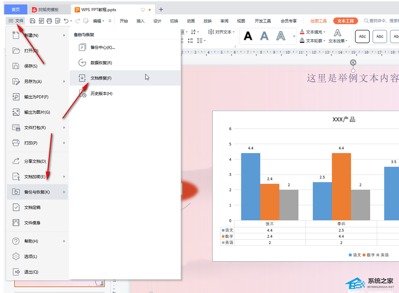The width and height of the screenshot is (399, 293).
Task: Select 输出为PDF(F) menu item
Action: tap(36, 97)
